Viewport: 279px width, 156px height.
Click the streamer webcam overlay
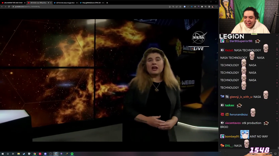click(x=249, y=16)
